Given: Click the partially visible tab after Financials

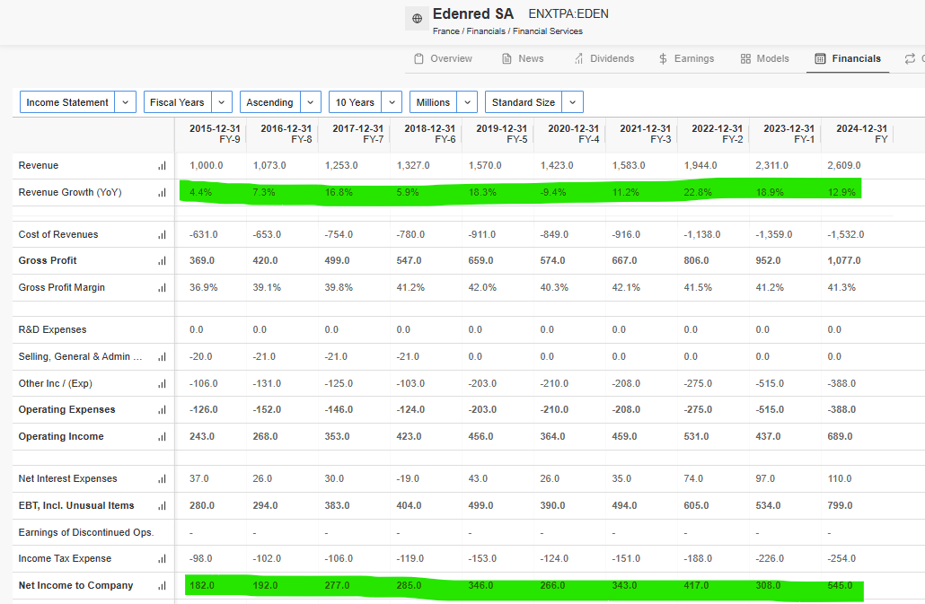Looking at the screenshot, I should coord(914,58).
